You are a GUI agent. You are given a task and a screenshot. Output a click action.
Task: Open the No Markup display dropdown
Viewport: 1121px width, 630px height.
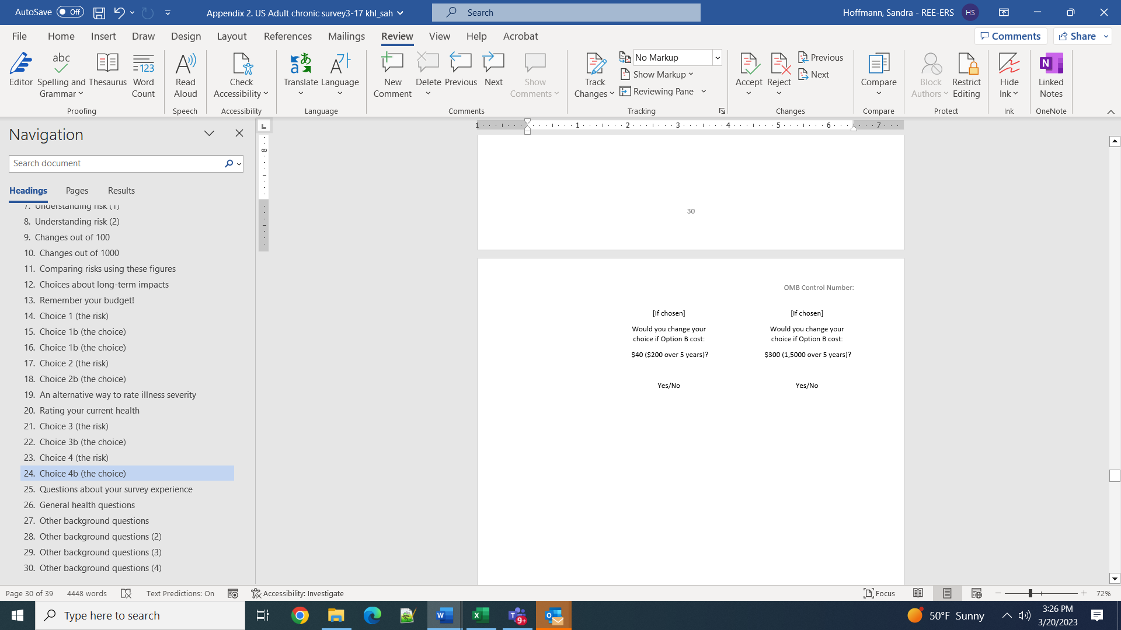click(718, 57)
